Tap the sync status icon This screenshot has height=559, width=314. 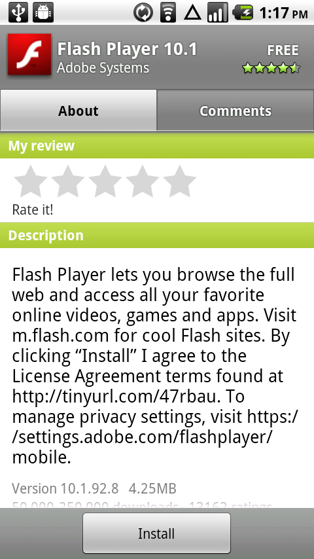click(x=143, y=12)
